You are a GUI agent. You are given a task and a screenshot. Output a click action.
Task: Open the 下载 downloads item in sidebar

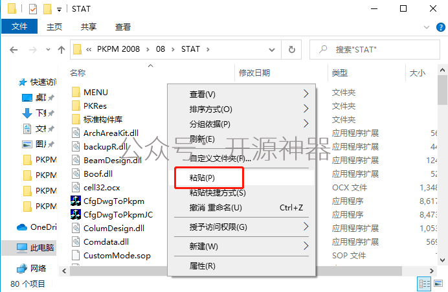click(38, 113)
